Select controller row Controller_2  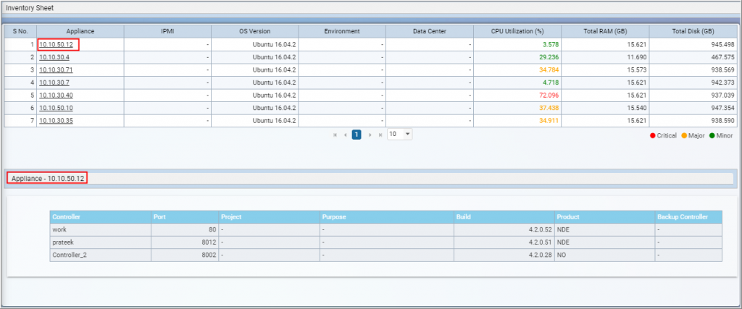click(386, 255)
